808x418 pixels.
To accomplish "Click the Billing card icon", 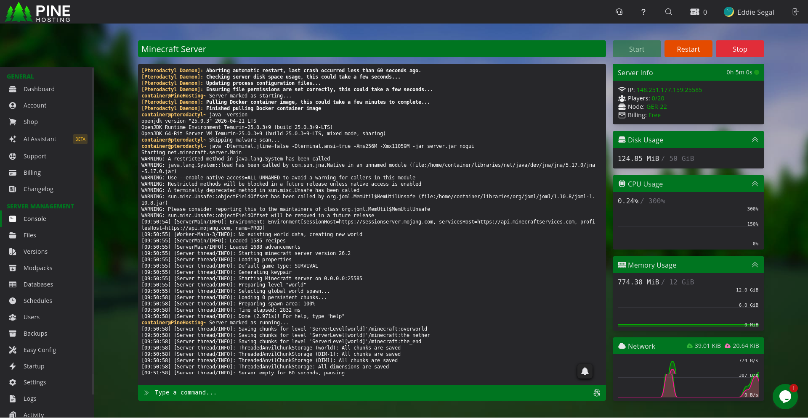I will tap(13, 173).
